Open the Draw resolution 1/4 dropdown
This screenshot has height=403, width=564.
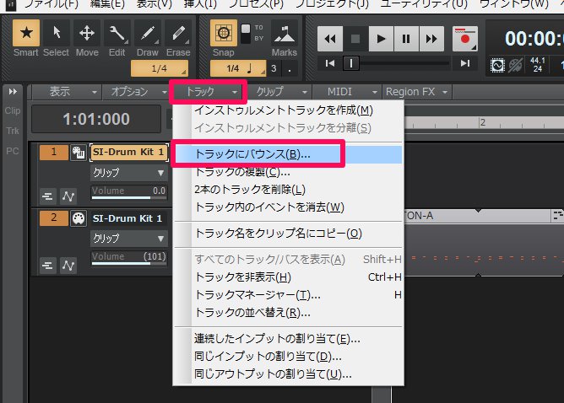[x=160, y=68]
